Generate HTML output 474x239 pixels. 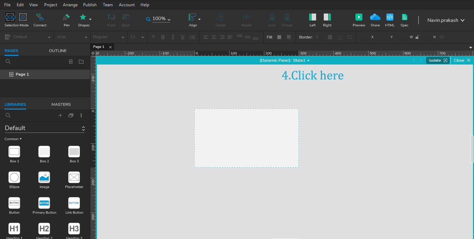tap(389, 17)
